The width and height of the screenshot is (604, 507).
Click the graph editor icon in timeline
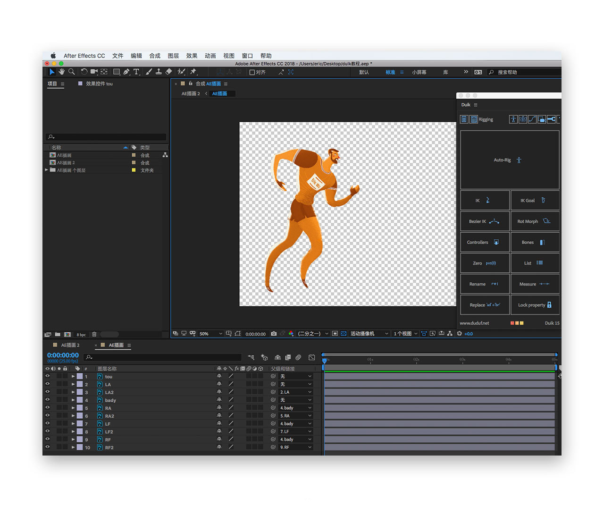click(311, 357)
